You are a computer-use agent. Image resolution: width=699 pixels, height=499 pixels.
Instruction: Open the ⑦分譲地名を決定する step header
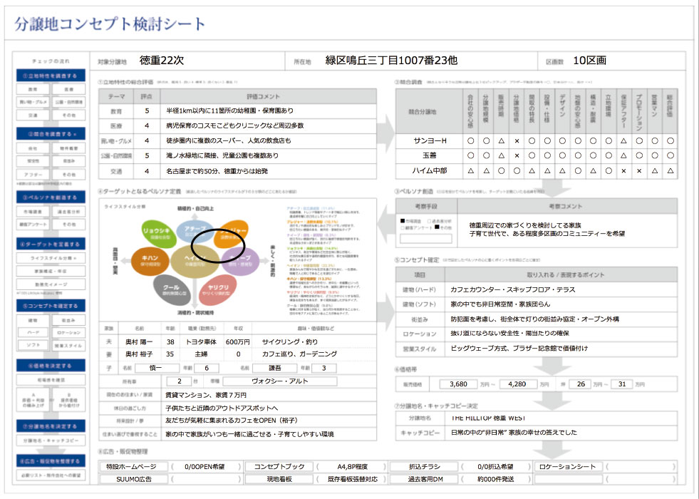click(x=51, y=426)
